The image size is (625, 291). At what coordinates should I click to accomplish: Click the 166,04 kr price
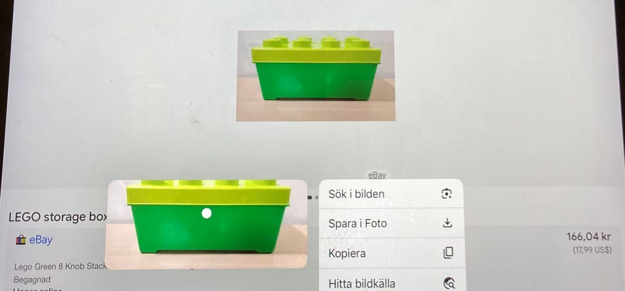point(589,237)
